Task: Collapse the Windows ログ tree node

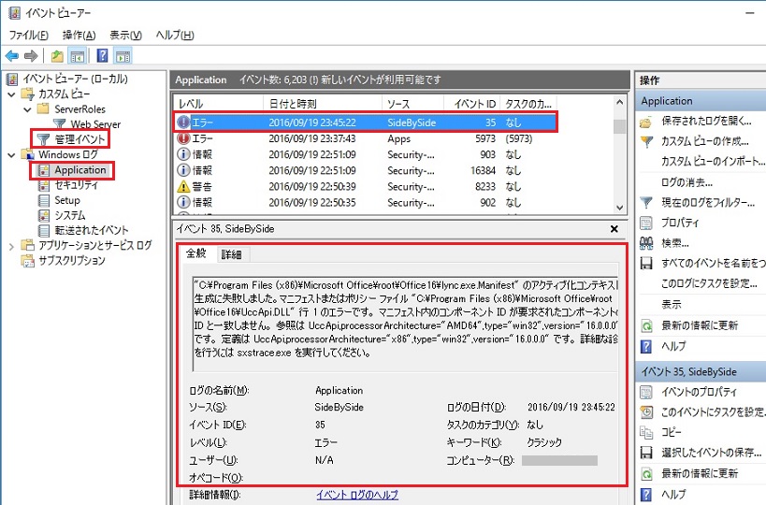Action: (x=12, y=155)
